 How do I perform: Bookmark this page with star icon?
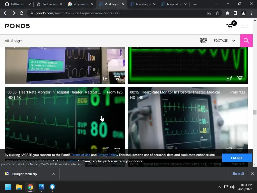217,13
